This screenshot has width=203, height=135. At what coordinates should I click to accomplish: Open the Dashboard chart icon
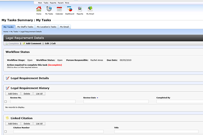pos(69,9)
